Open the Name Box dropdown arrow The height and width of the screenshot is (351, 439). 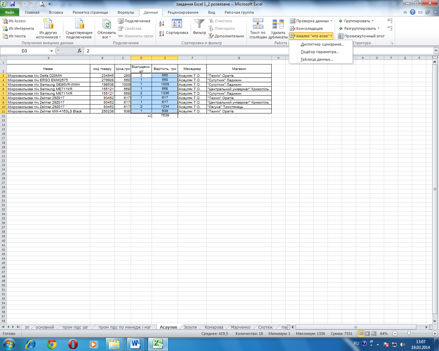[x=51, y=51]
